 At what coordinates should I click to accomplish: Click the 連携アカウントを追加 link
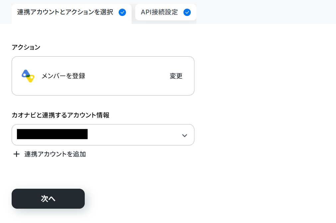coord(55,154)
